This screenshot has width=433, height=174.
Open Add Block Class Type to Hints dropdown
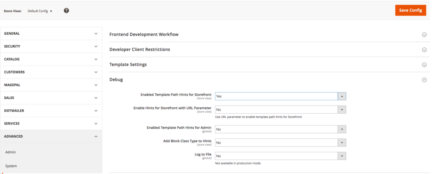point(280,143)
